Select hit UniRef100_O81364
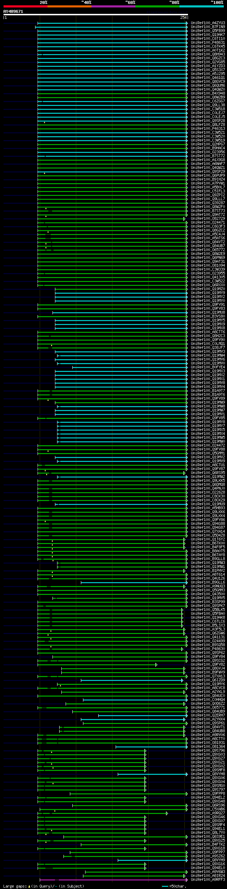Image resolution: width=227 pixels, height=889 pixels. (x=208, y=746)
